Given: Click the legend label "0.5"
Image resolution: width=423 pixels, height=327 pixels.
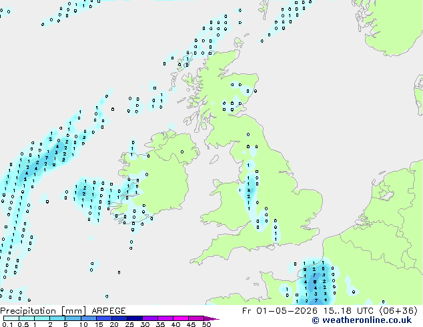Looking at the screenshot, I should tap(23, 324).
